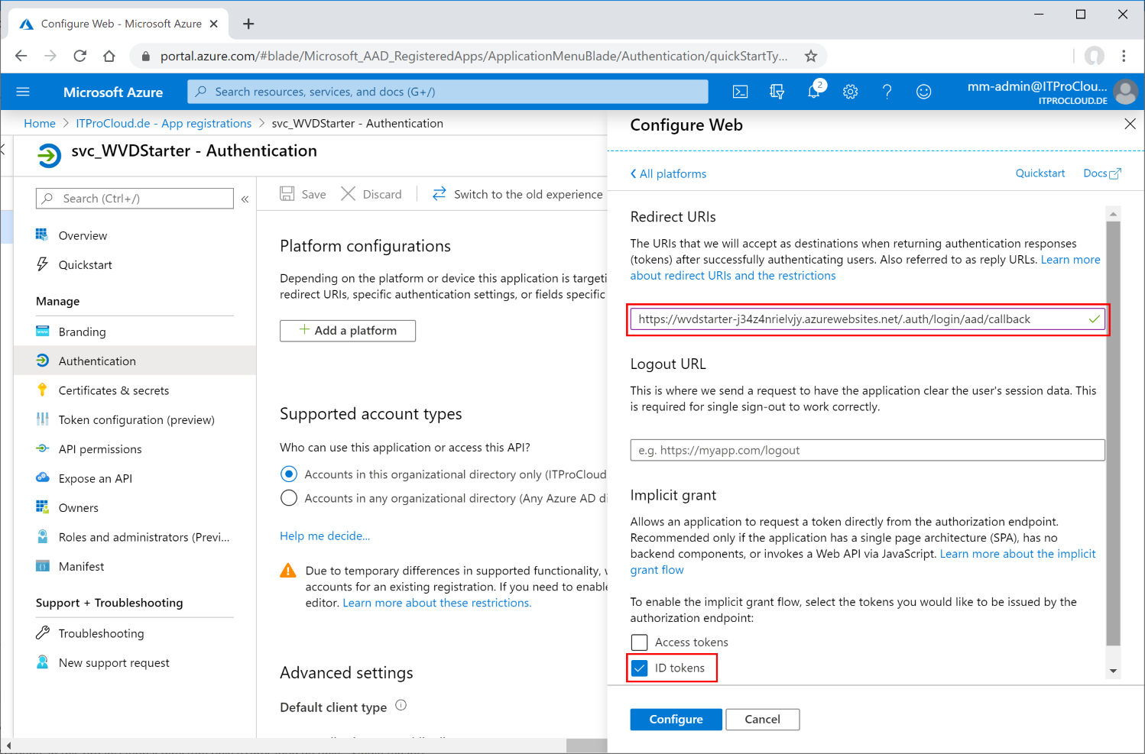Viewport: 1145px width, 754px height.
Task: Select accounts in any organizational directory
Action: coord(289,498)
